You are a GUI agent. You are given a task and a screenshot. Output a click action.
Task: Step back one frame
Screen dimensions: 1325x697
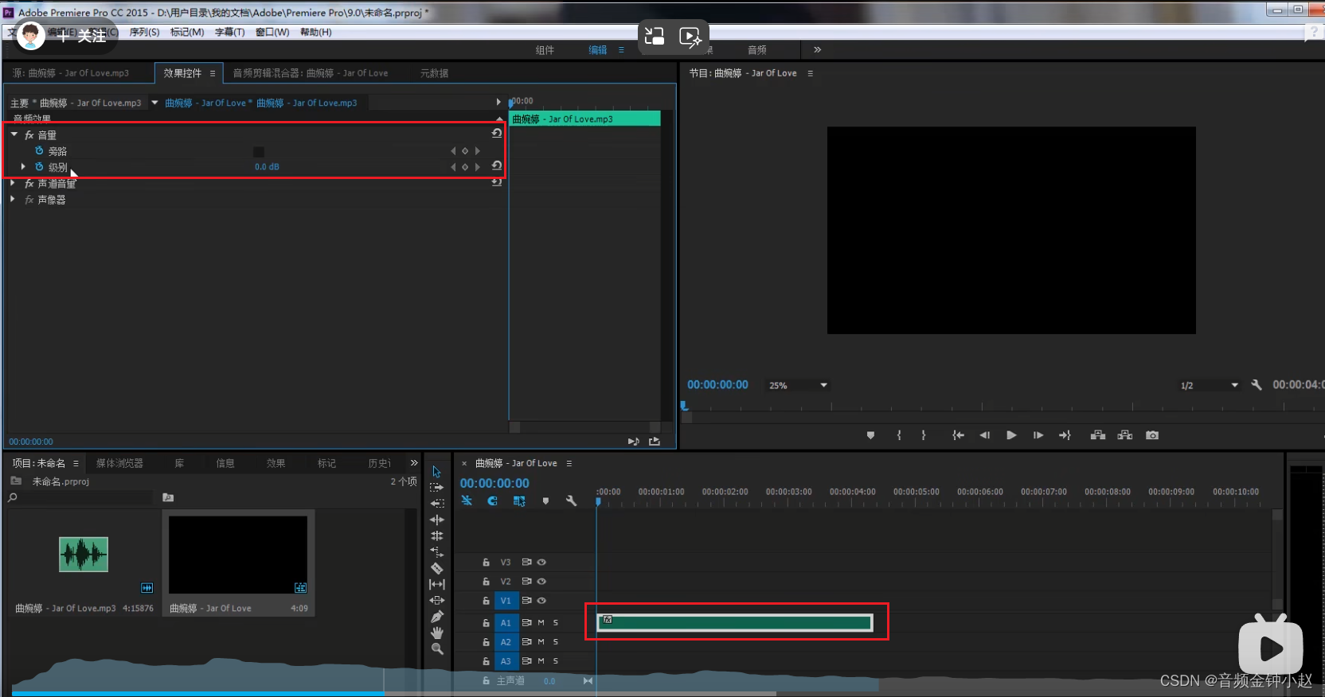point(985,435)
